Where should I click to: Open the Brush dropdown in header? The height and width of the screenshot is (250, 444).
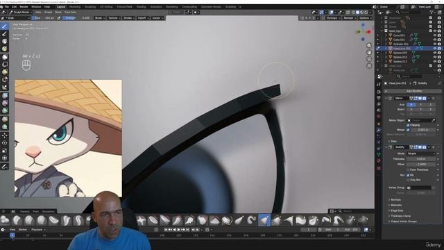point(99,18)
